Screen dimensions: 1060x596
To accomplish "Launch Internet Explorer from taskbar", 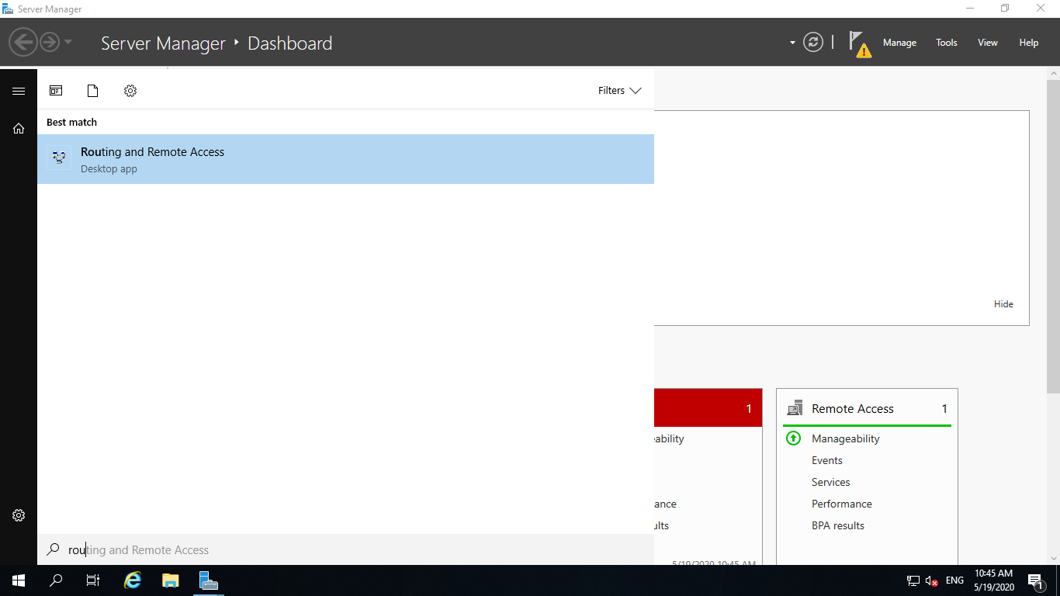I will tap(133, 580).
